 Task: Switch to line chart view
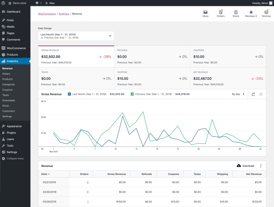253,94
